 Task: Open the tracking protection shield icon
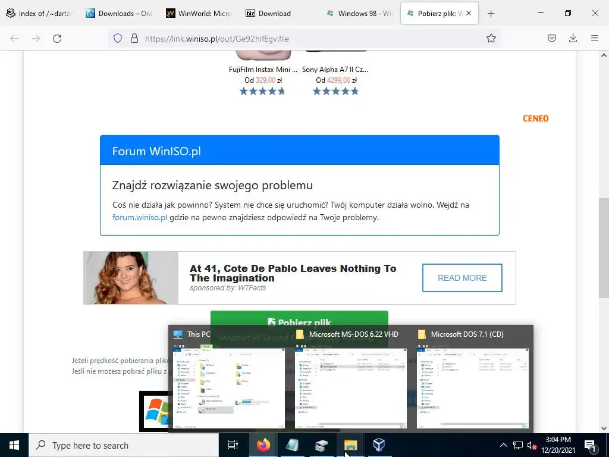(x=118, y=38)
